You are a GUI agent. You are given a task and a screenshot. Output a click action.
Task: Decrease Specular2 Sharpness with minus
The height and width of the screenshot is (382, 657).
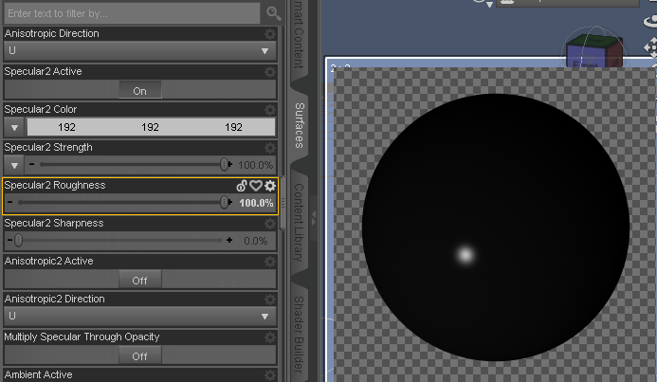(x=10, y=240)
